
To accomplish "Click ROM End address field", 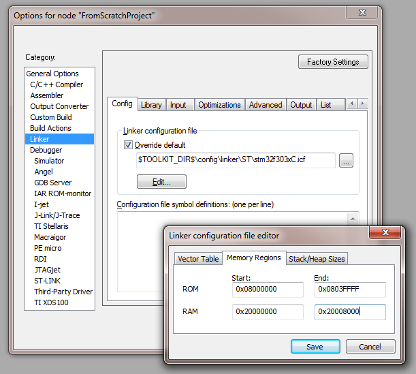I will coord(350,290).
